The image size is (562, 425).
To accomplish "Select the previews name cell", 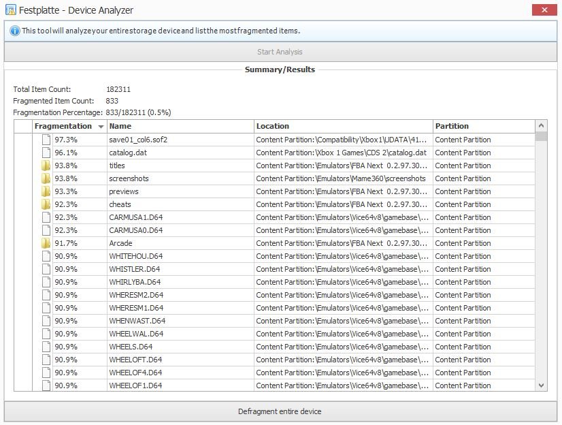I will [180, 191].
